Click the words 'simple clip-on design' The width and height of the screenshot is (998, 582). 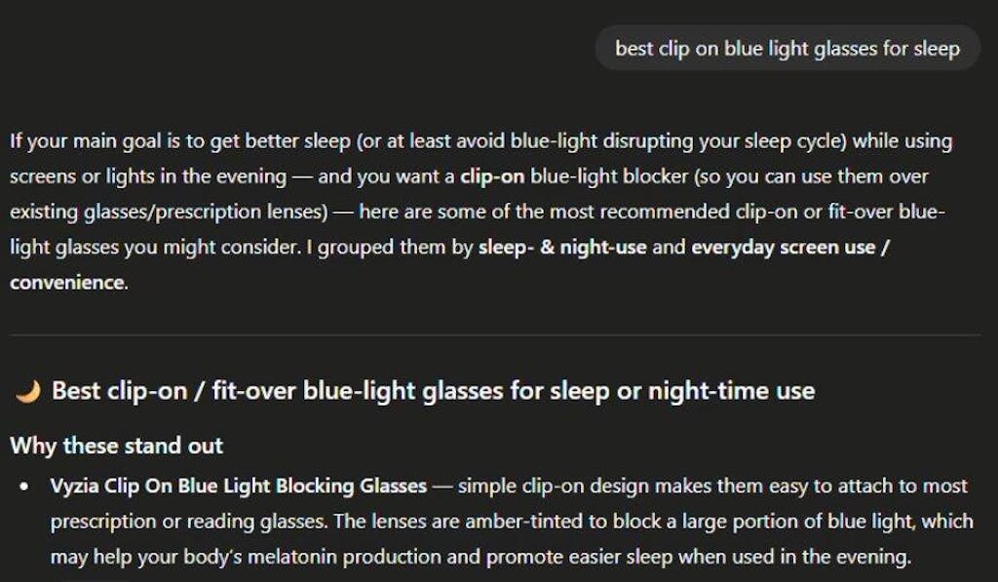tap(546, 485)
